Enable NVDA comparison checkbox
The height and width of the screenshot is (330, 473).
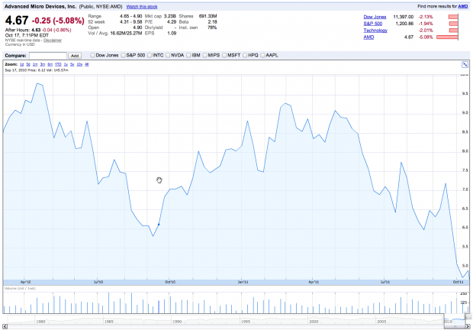click(x=168, y=55)
